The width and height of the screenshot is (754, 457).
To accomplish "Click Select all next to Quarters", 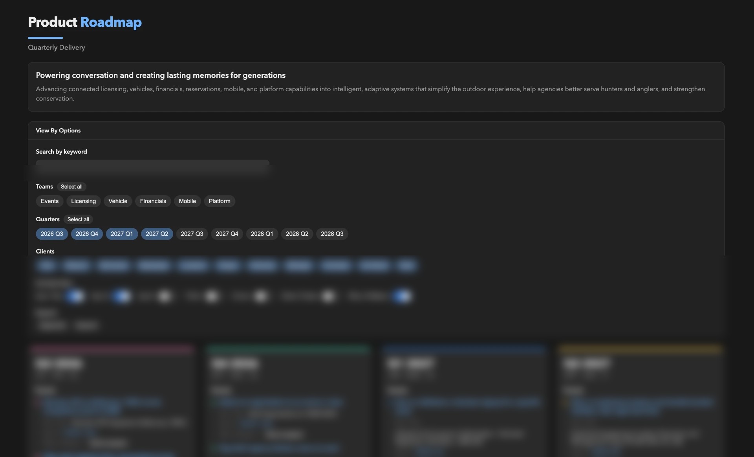I will 78,219.
